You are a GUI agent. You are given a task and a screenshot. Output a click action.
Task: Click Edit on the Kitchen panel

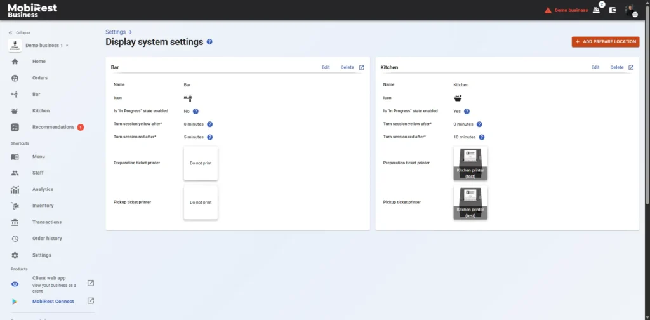(x=595, y=67)
